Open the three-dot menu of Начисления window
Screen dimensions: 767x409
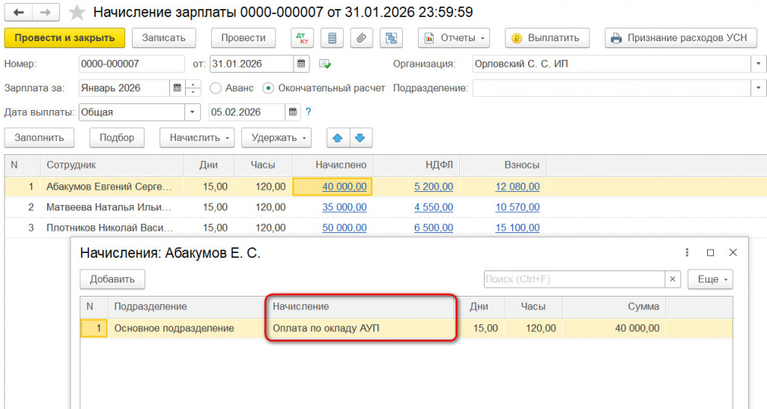[x=688, y=252]
